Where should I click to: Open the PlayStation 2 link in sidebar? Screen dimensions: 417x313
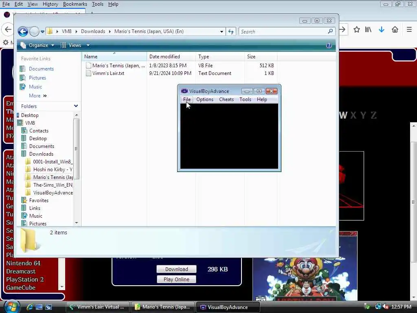click(25, 280)
